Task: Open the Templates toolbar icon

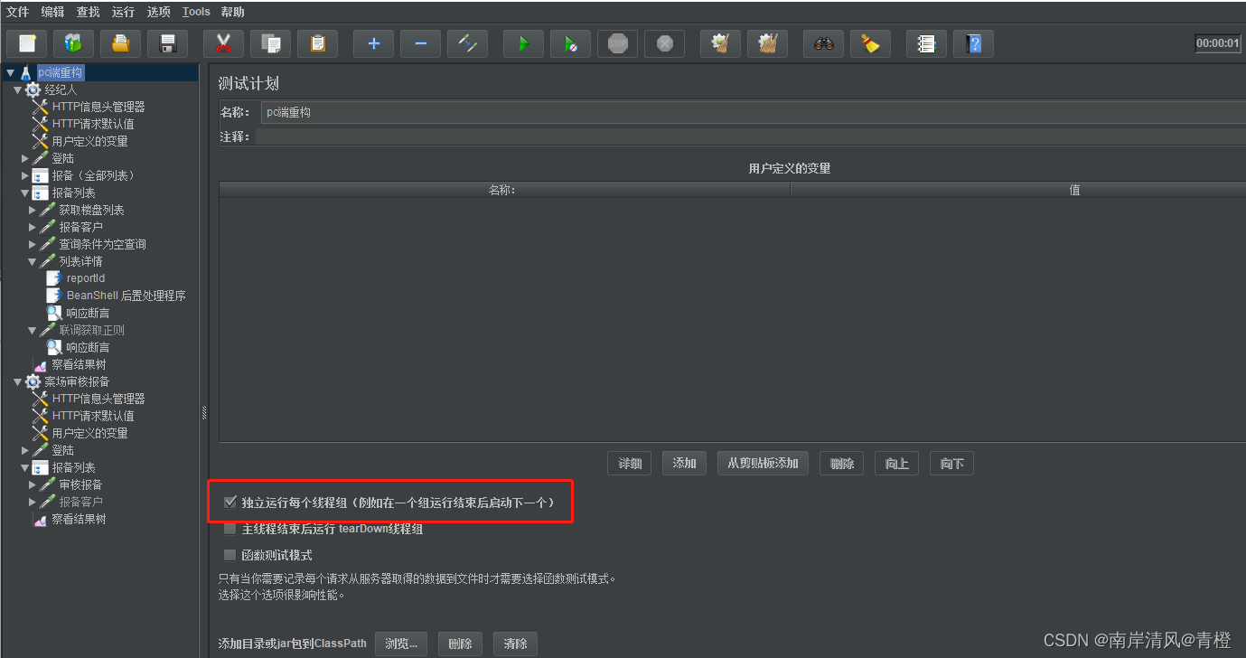Action: pyautogui.click(x=73, y=43)
